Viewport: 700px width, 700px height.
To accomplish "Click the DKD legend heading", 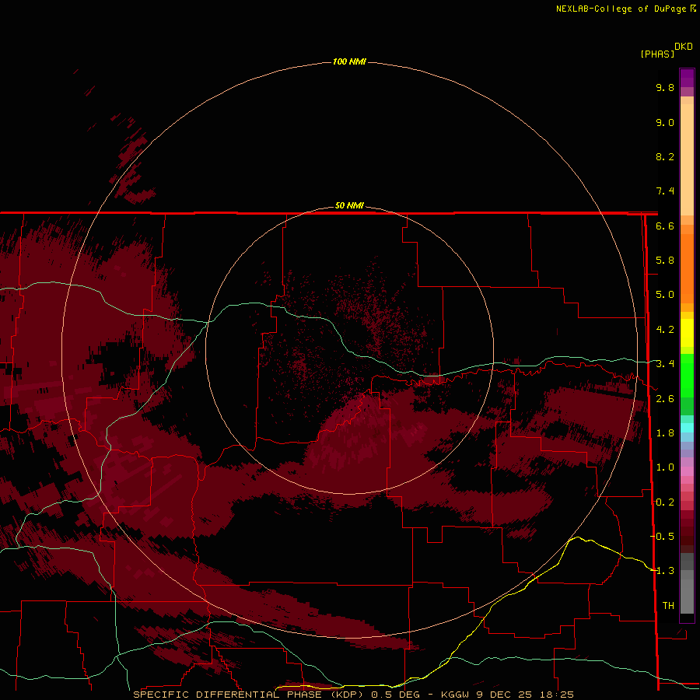I will 684,47.
